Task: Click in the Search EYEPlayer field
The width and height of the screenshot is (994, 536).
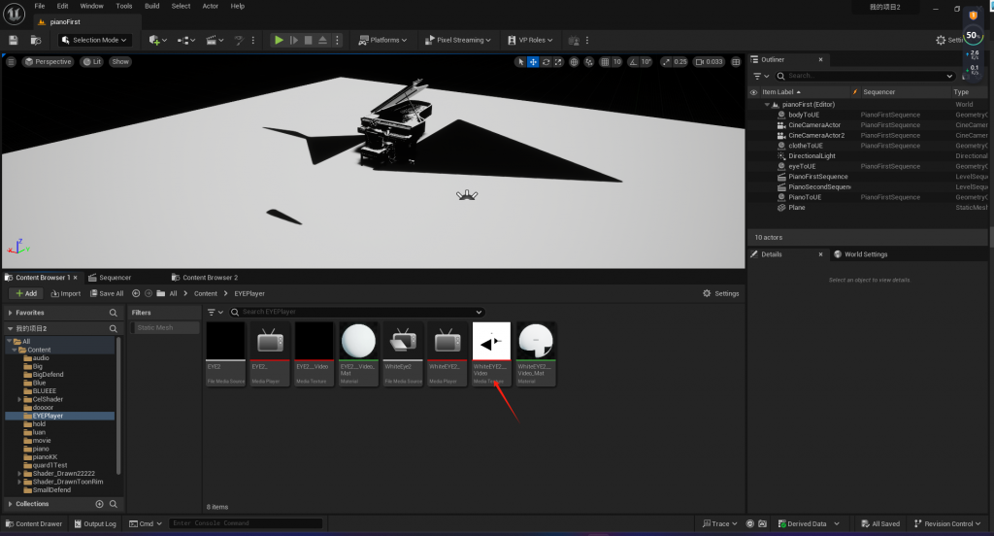Action: click(357, 312)
